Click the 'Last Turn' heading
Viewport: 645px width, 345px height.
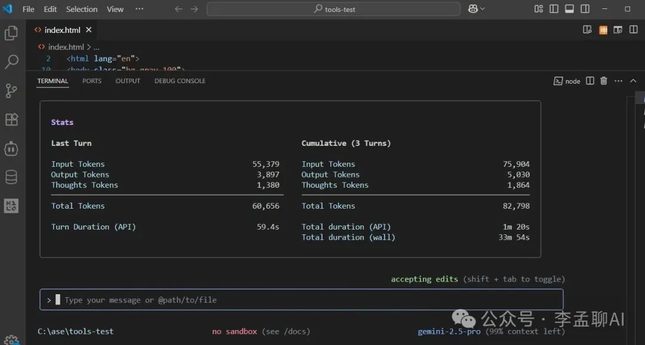[x=71, y=144]
